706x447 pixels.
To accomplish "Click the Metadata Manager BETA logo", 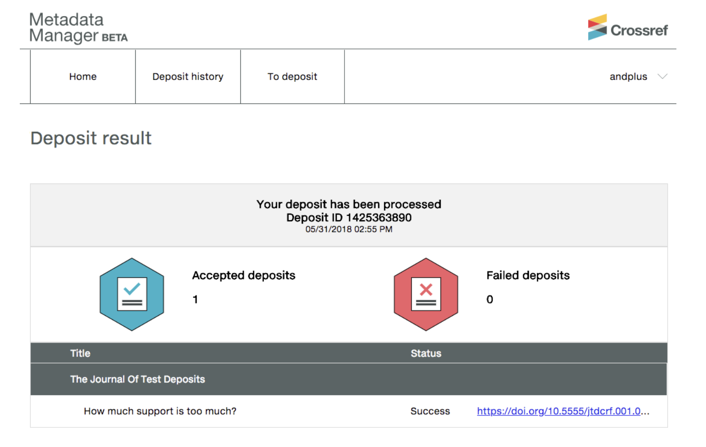I will click(78, 27).
